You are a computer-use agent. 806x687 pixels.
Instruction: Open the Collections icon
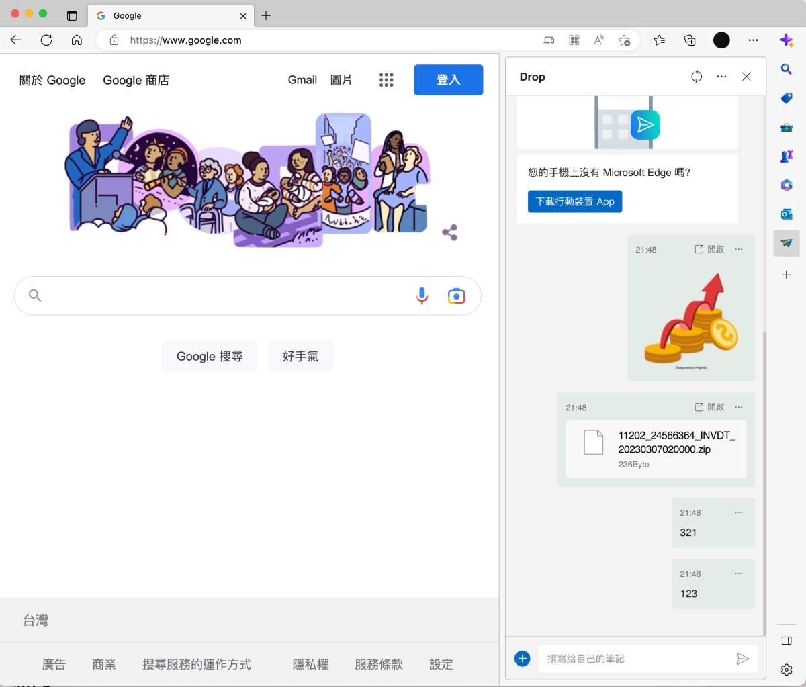pyautogui.click(x=690, y=40)
